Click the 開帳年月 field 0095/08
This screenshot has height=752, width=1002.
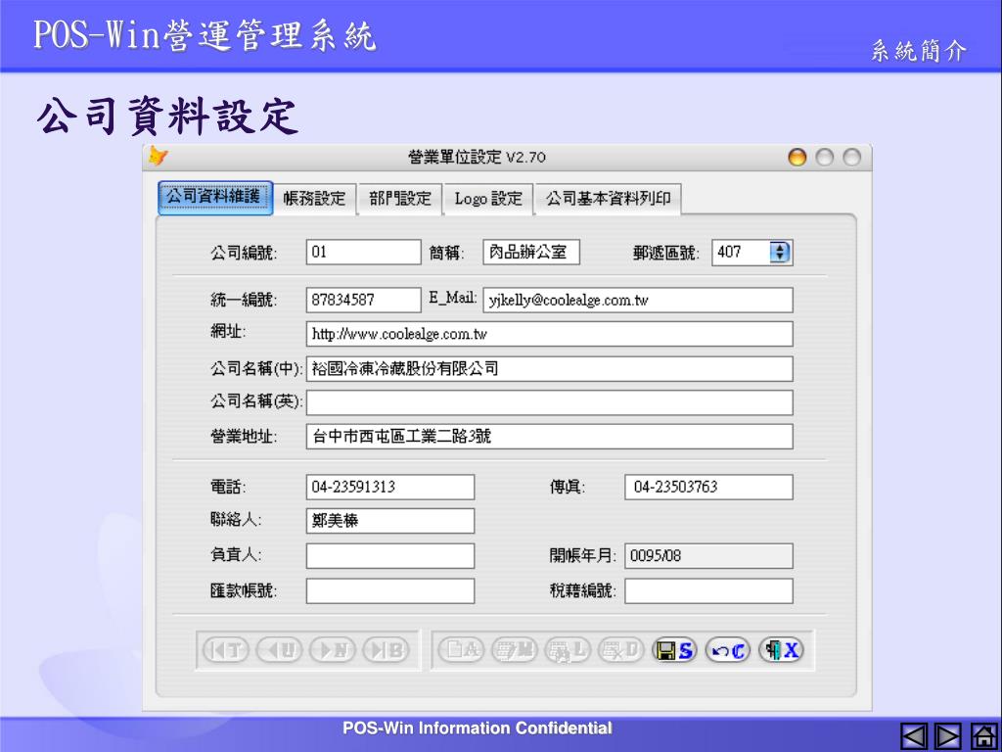pyautogui.click(x=708, y=556)
